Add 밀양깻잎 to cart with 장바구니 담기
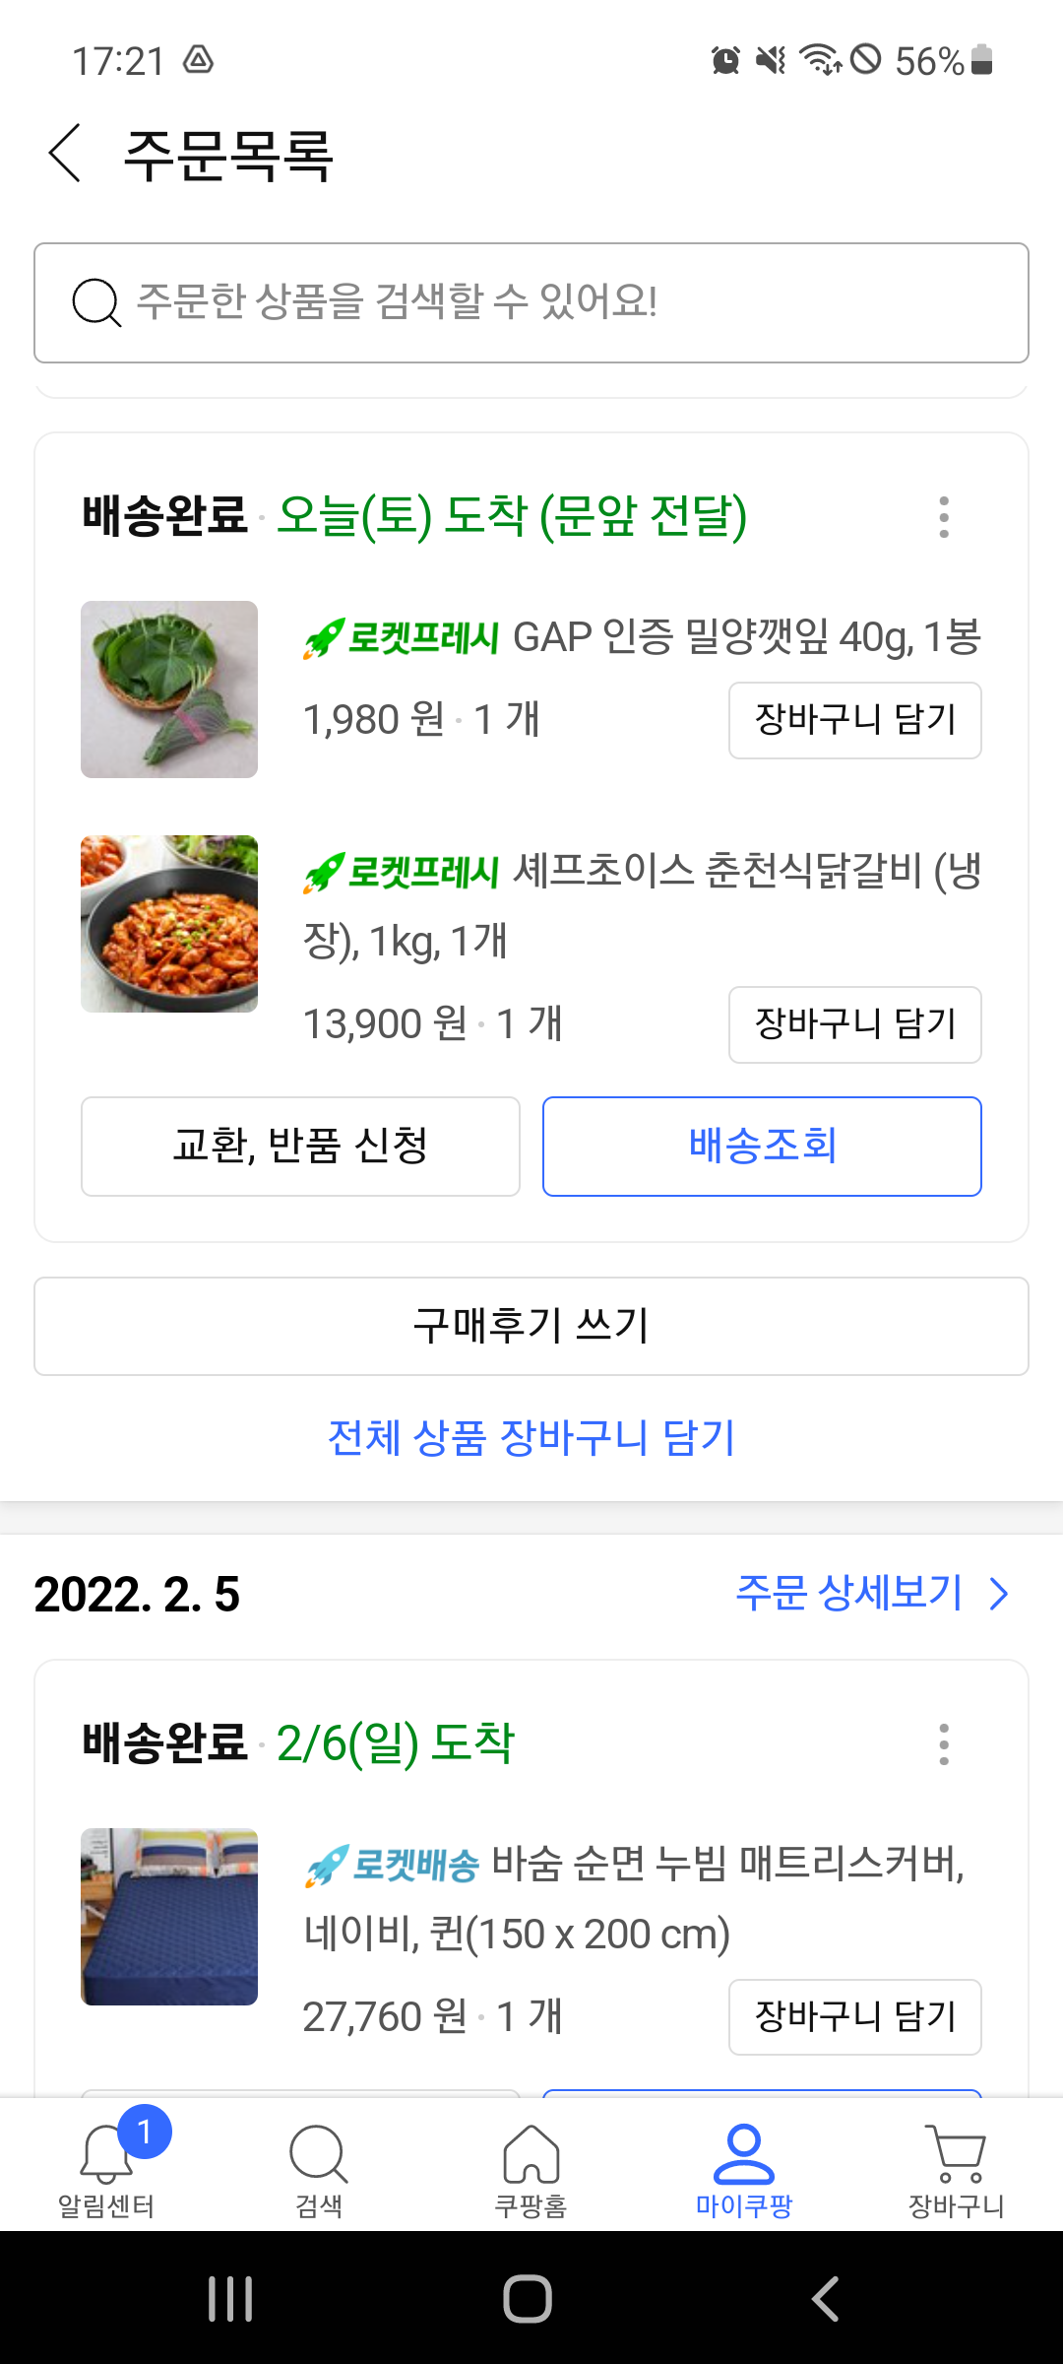The image size is (1063, 2364). (854, 720)
